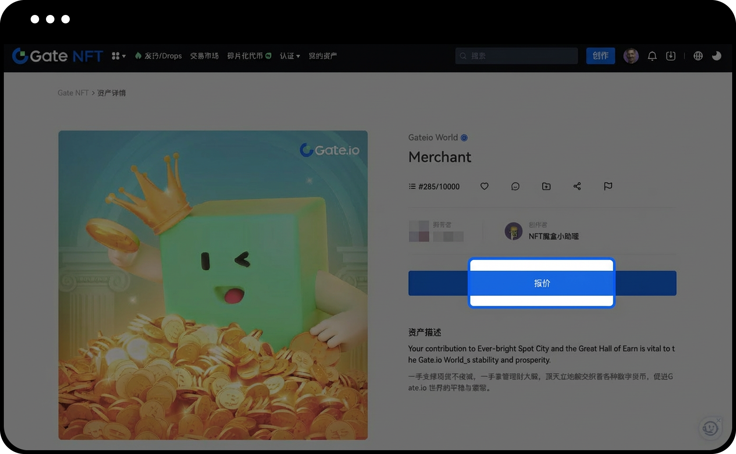The width and height of the screenshot is (736, 454).
Task: Click the share icon
Action: [x=577, y=186]
